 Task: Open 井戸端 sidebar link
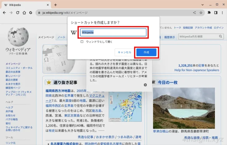[9, 111]
